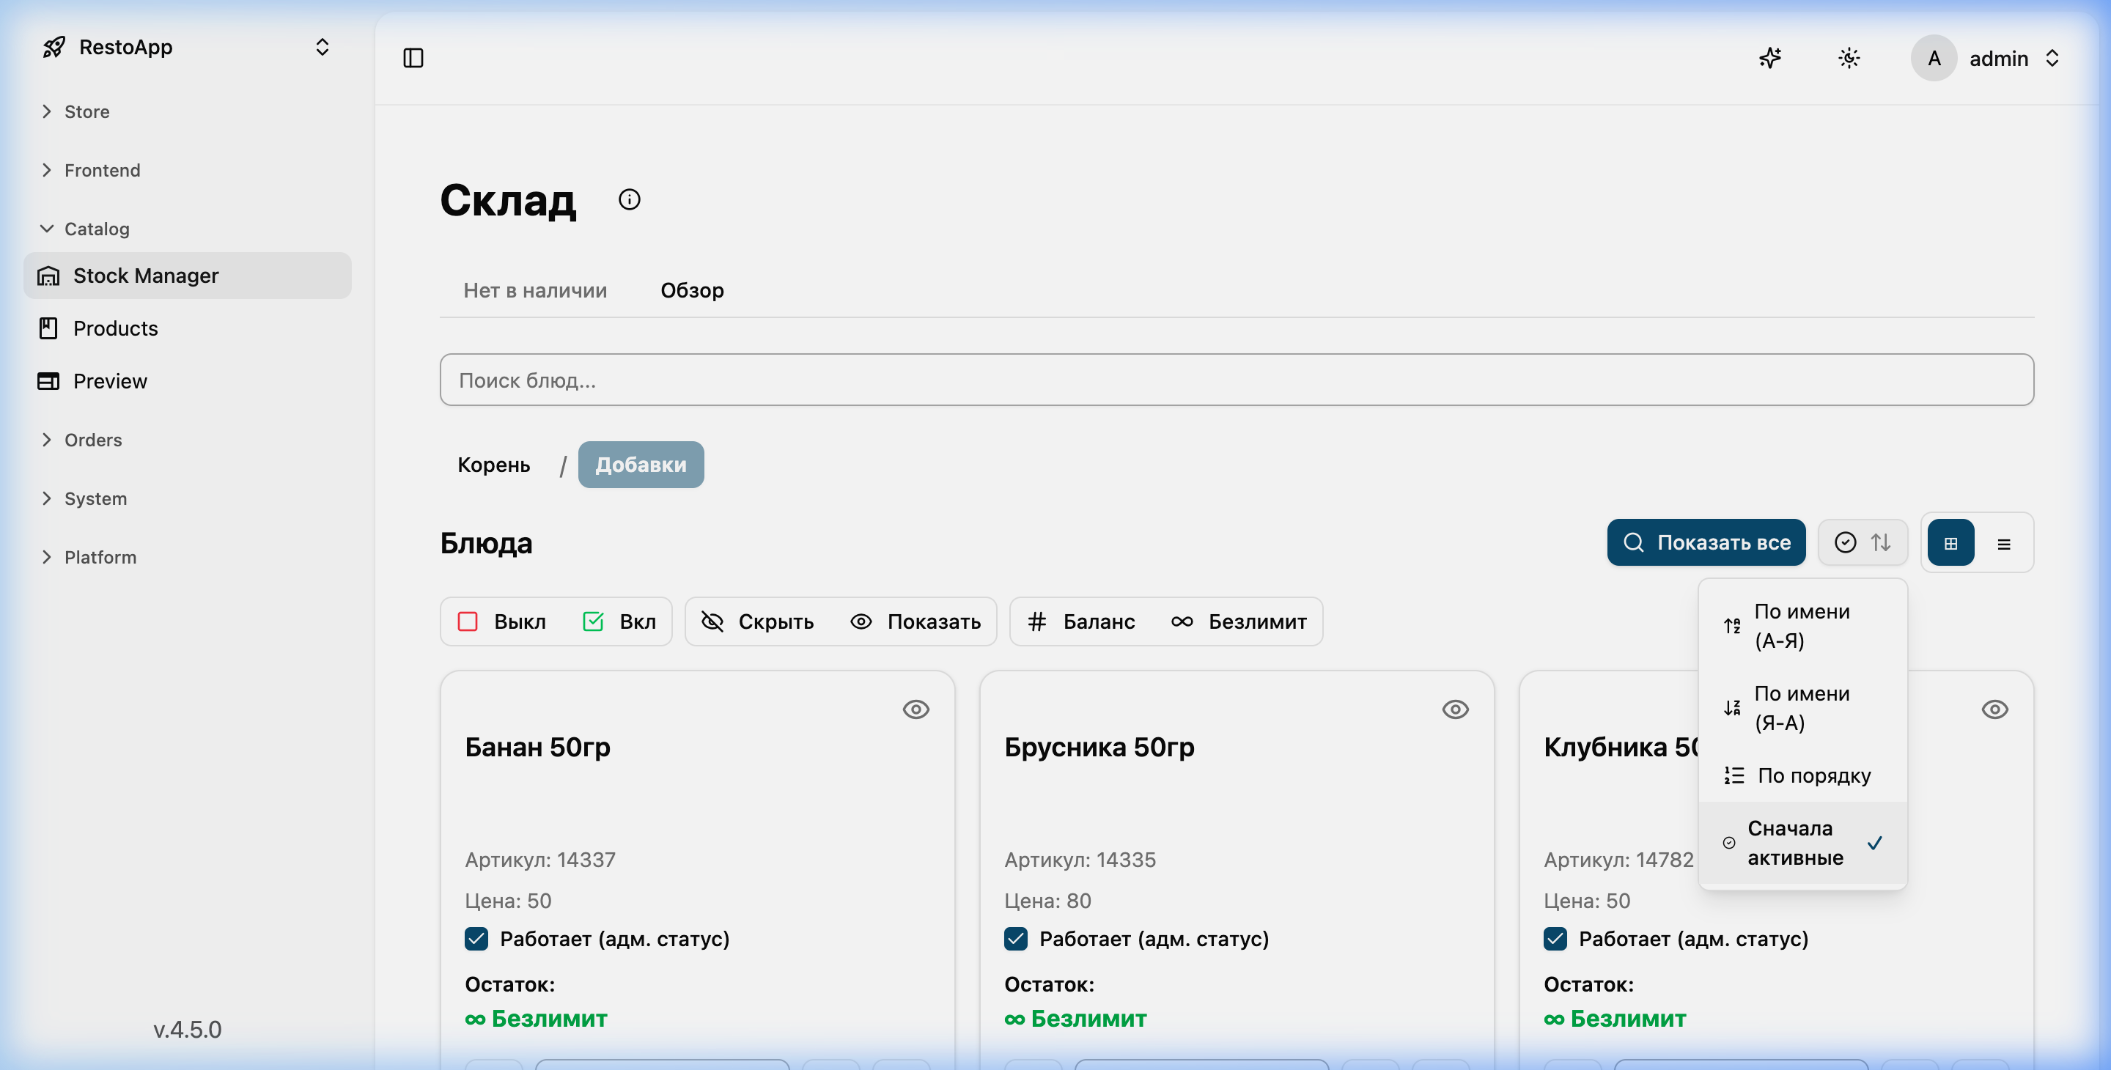Viewport: 2111px width, 1070px height.
Task: Click the Безлимит bulk action button
Action: 1240,621
